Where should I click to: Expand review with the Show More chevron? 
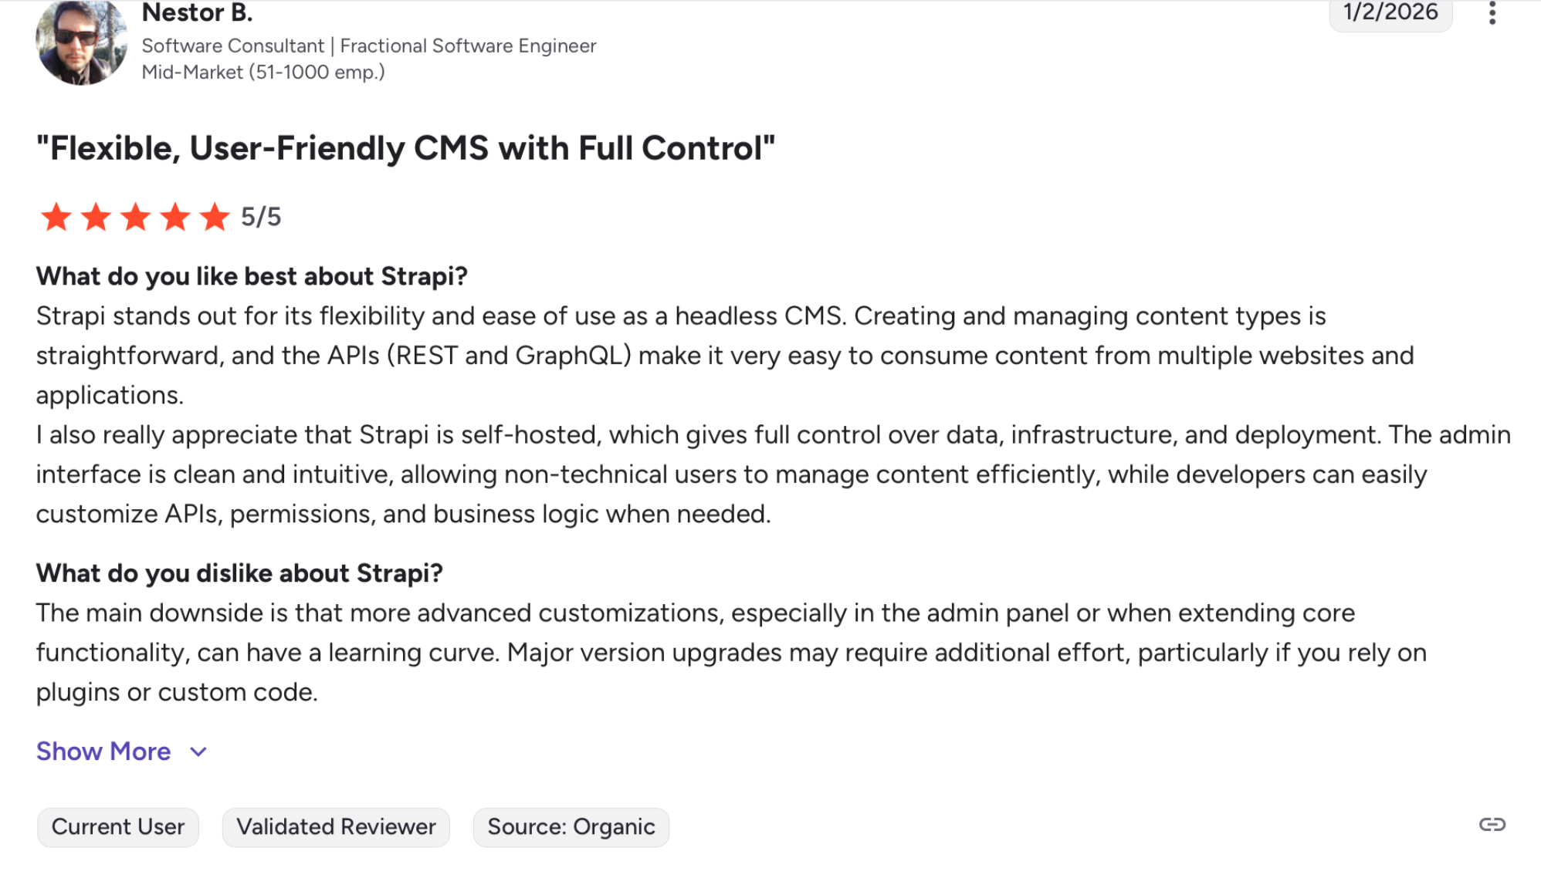click(x=198, y=752)
